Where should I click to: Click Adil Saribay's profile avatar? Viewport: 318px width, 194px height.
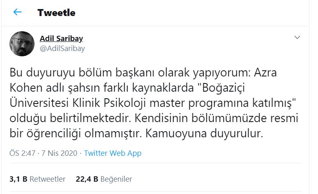[x=22, y=44]
